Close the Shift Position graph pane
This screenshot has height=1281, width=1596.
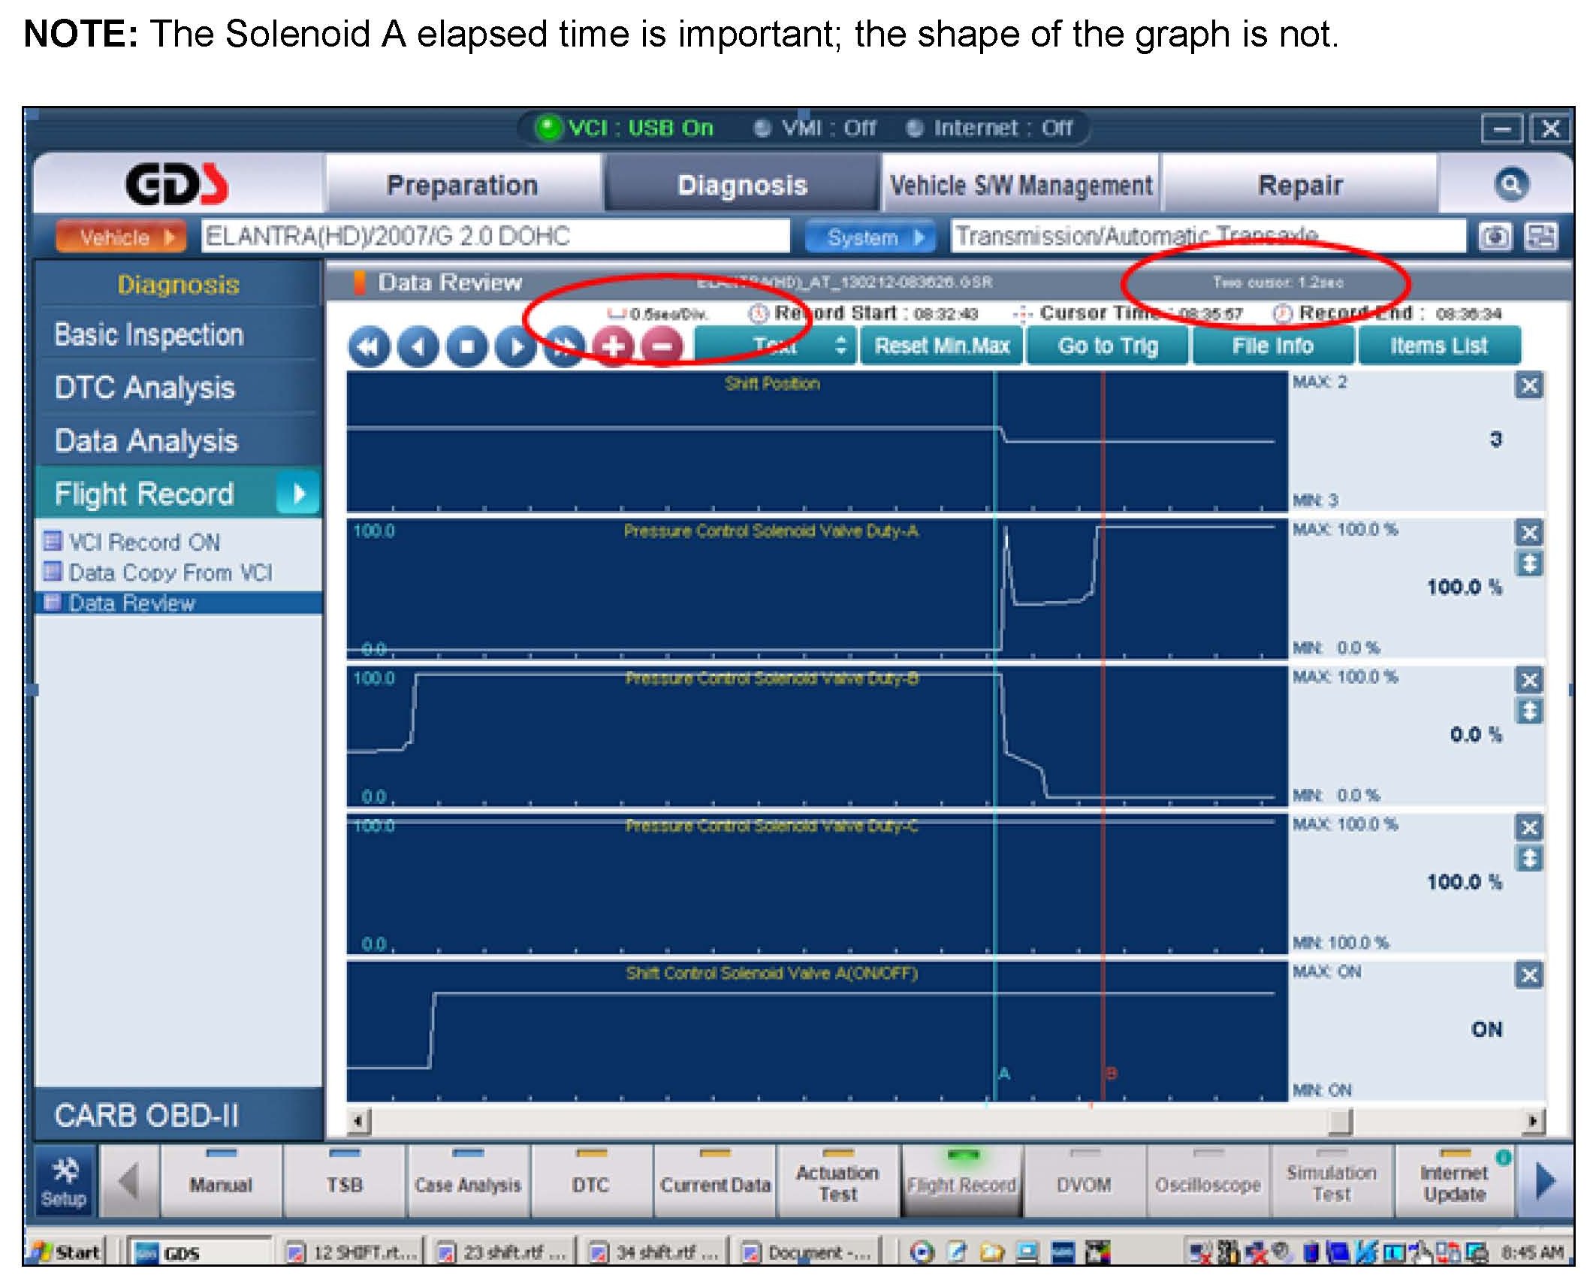pos(1528,386)
